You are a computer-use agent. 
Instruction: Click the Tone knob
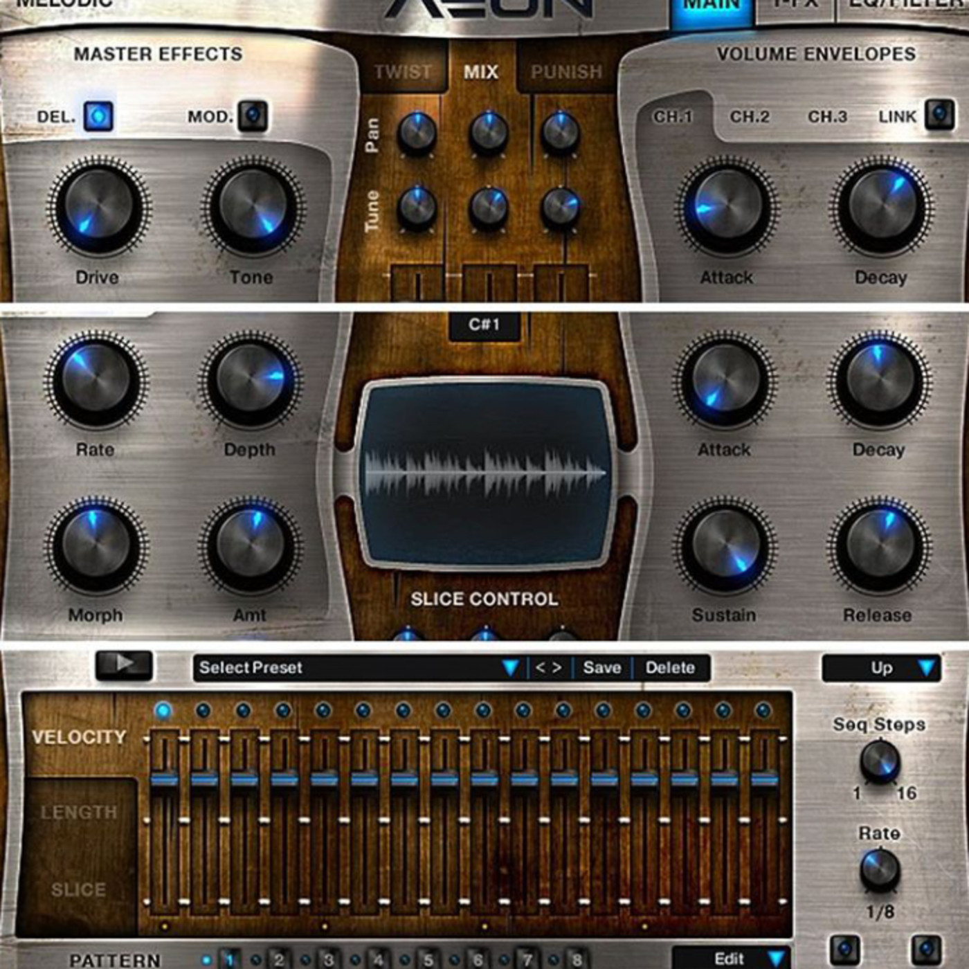coord(253,207)
